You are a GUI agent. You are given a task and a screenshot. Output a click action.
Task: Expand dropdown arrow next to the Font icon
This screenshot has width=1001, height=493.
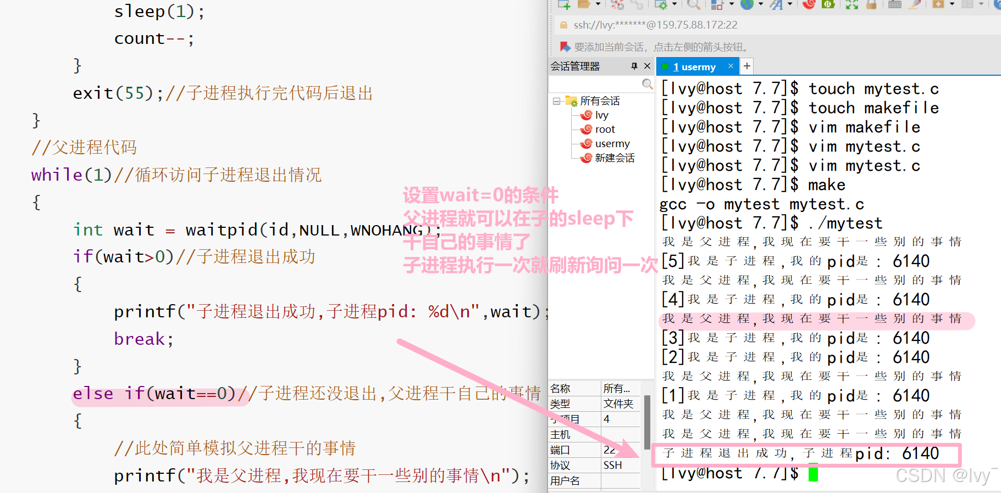tap(790, 4)
